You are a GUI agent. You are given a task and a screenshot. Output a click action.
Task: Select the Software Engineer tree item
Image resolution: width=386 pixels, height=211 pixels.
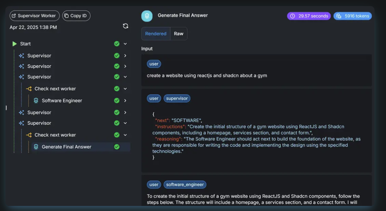coord(62,100)
